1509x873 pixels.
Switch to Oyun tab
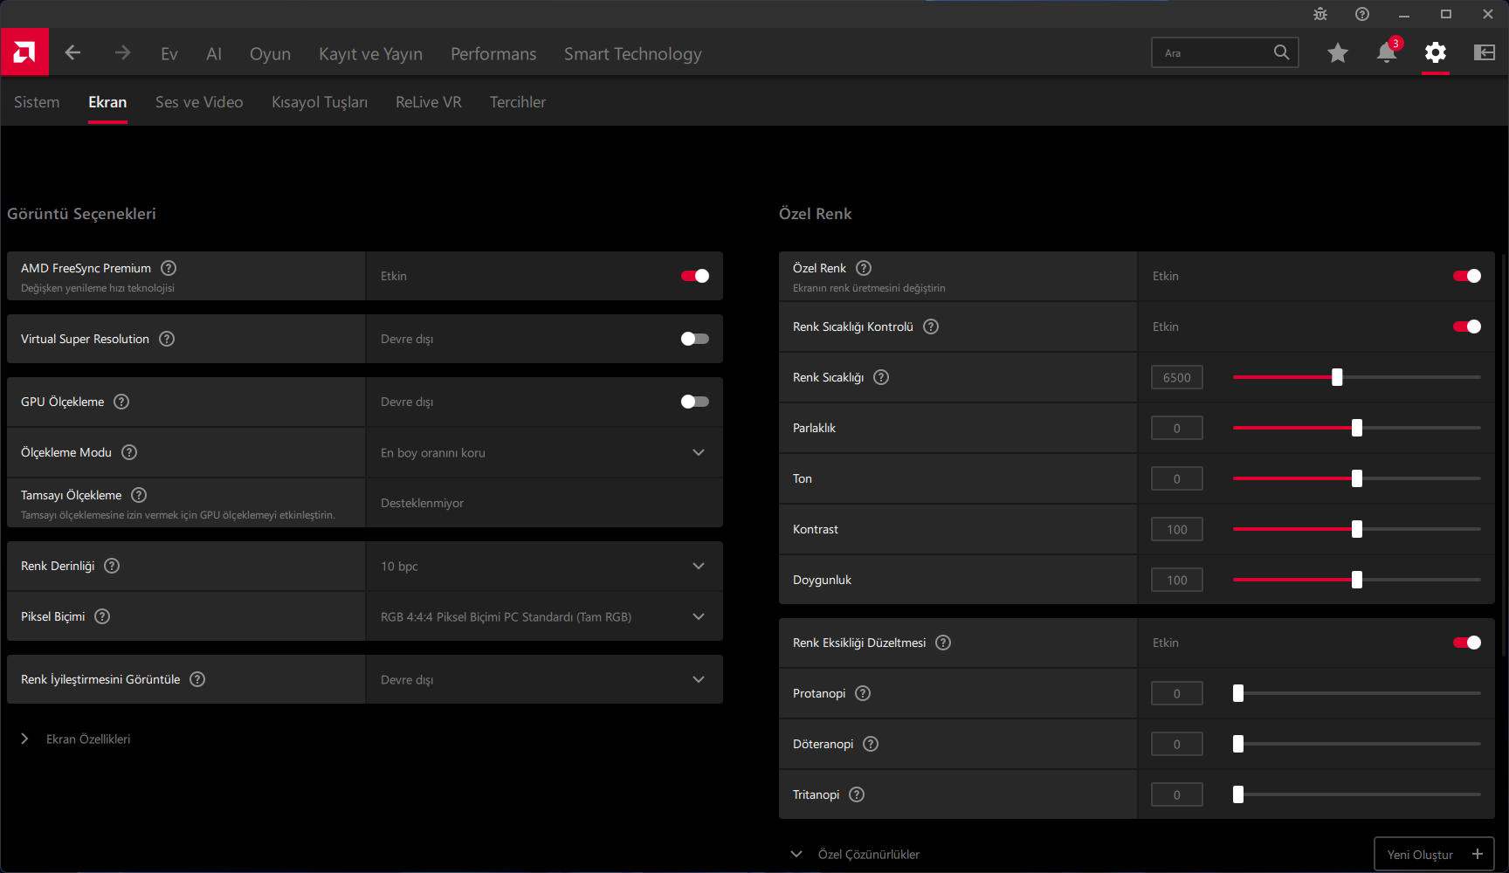270,54
